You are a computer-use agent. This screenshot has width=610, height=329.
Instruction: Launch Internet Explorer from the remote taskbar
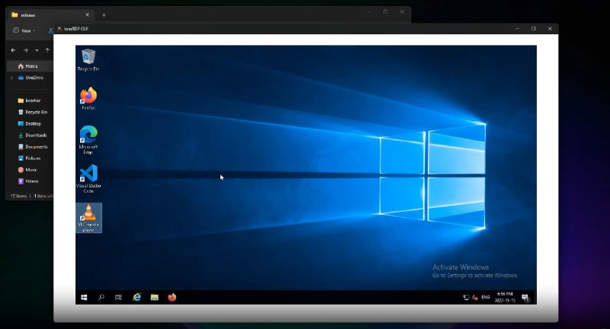tap(137, 297)
